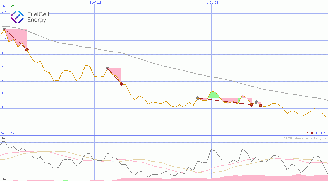Click the last red marker on price line
Viewport: 328px width, 181px height.
[260, 106]
